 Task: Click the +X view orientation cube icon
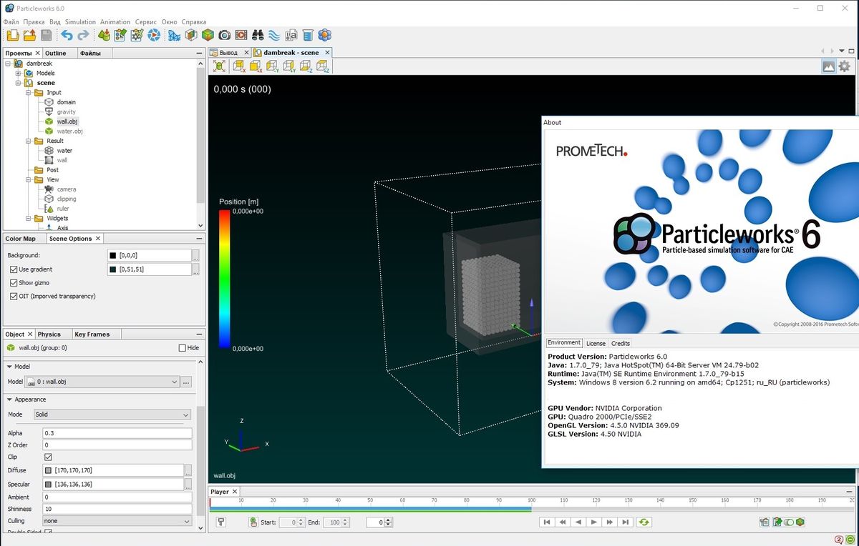pyautogui.click(x=254, y=66)
